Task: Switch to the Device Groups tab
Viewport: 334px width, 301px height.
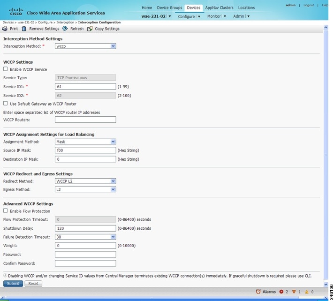Action: (169, 8)
